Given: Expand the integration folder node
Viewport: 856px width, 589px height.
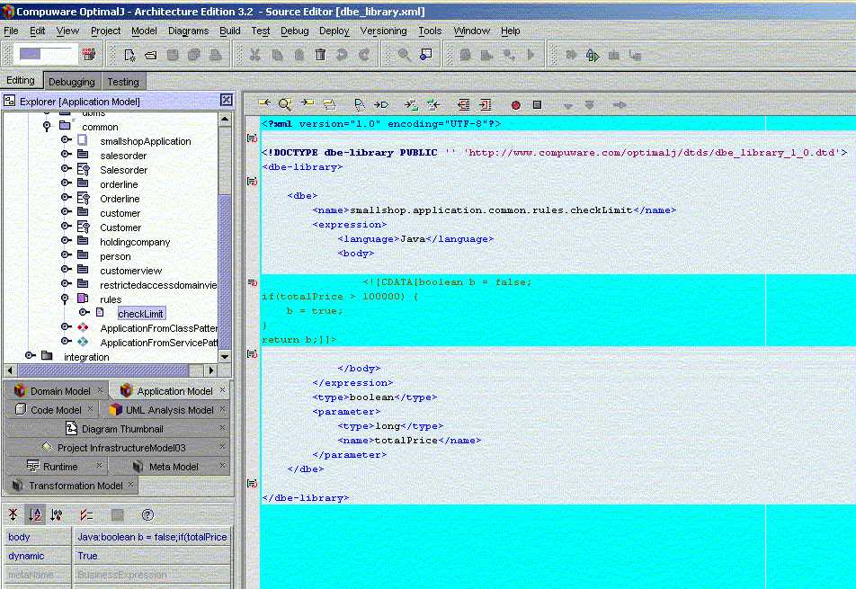Looking at the screenshot, I should point(31,356).
